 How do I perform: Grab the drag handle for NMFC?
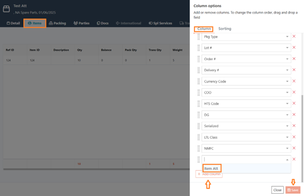pyautogui.click(x=198, y=149)
